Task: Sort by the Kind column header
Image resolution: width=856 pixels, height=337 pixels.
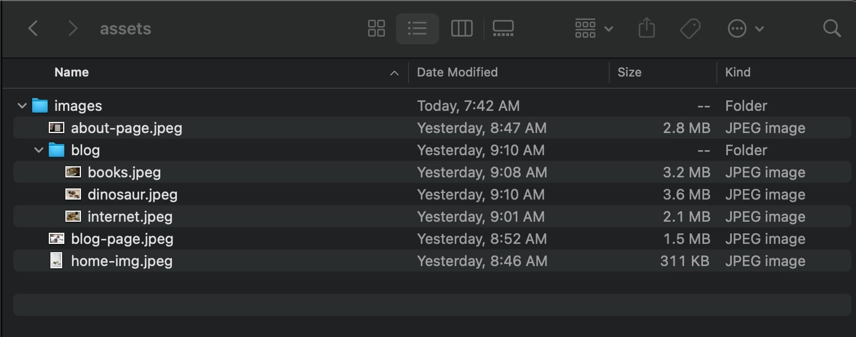Action: [x=737, y=73]
